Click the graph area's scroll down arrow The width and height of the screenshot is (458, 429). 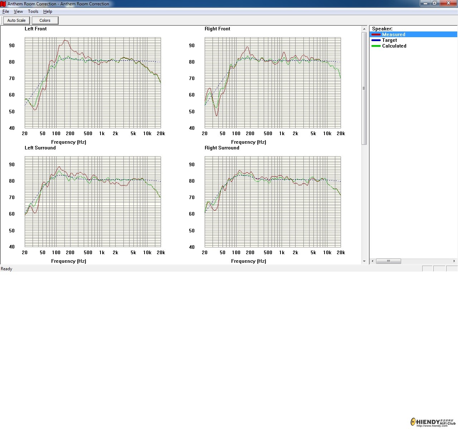[364, 261]
